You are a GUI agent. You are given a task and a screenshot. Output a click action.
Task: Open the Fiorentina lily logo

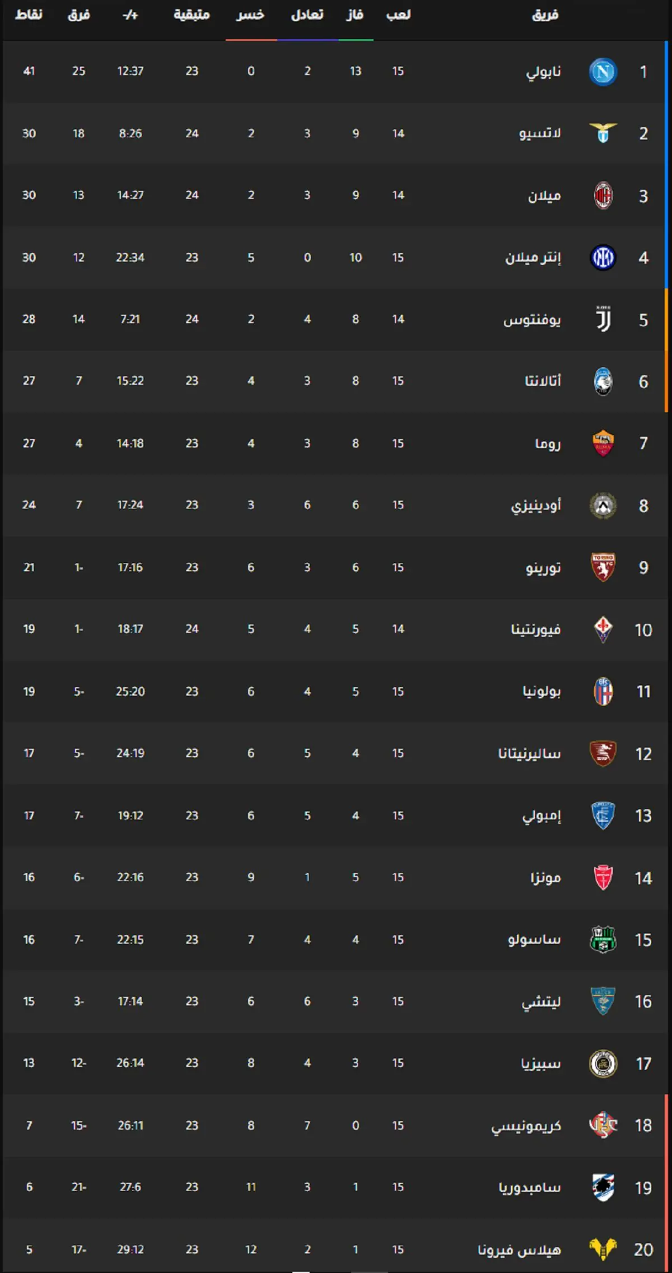[x=603, y=629]
